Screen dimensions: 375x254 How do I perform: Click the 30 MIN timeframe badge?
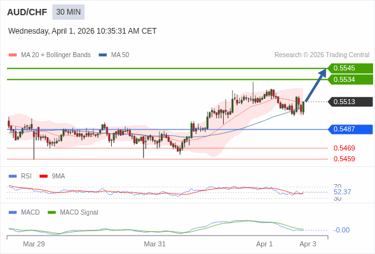tap(69, 12)
